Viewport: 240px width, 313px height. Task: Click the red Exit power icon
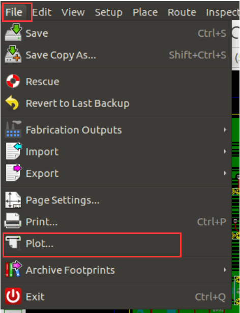click(x=13, y=296)
